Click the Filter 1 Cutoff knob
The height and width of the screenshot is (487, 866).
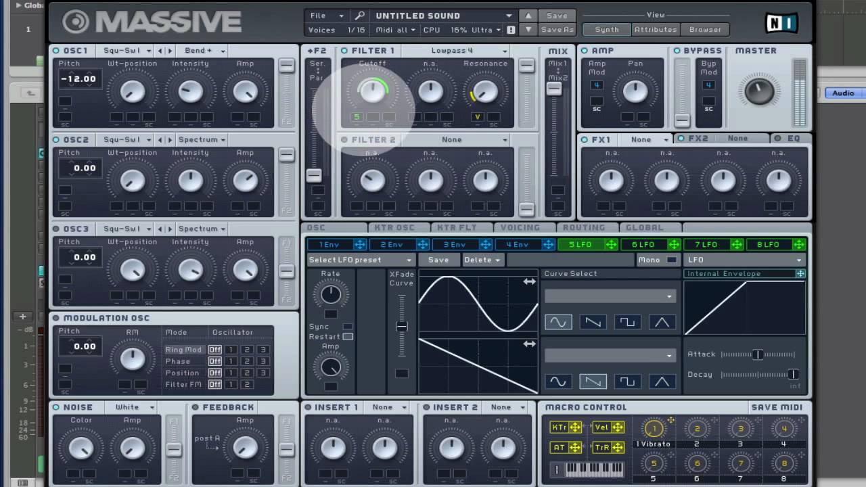point(371,91)
